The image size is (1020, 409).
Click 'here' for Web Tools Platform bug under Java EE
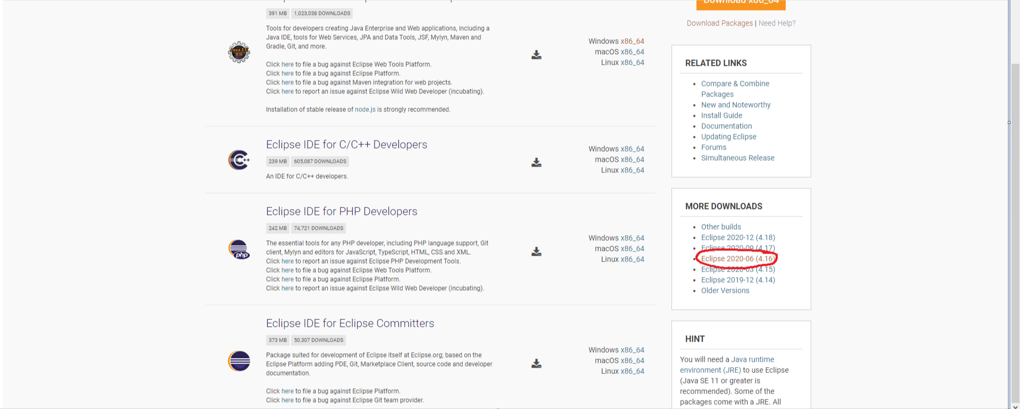click(287, 65)
